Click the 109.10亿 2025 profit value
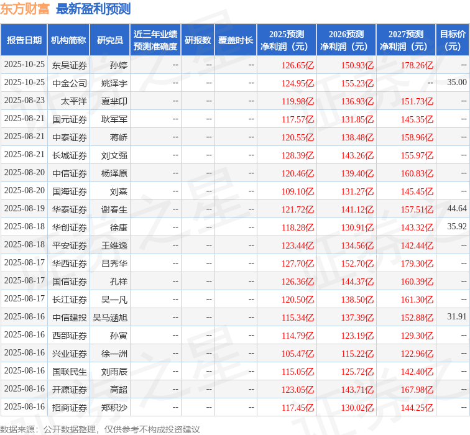Image resolution: width=470 pixels, height=435 pixels. click(298, 191)
